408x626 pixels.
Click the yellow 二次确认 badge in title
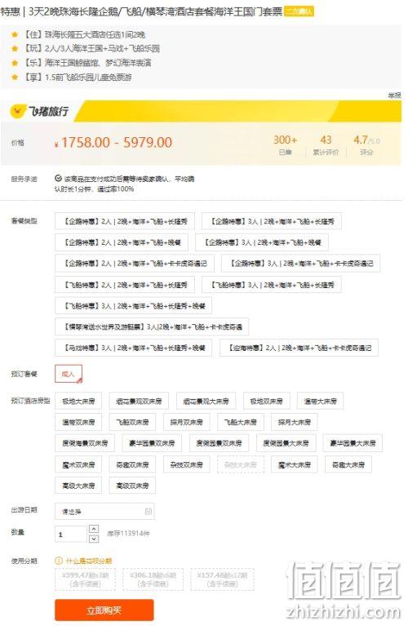(x=299, y=11)
